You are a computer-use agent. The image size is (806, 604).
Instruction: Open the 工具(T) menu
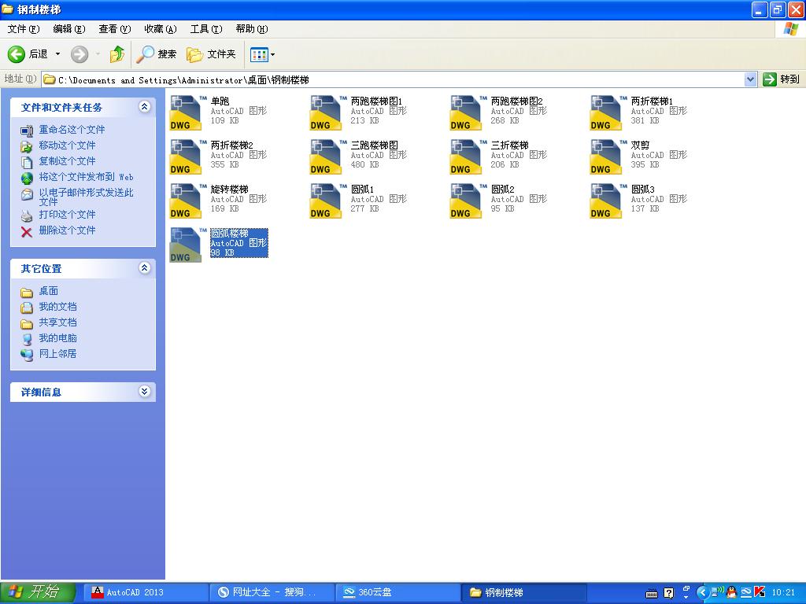coord(206,29)
